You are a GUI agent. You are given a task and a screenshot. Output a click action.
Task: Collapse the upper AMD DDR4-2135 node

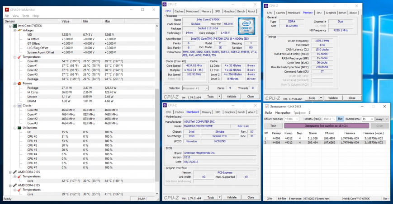[10, 172]
